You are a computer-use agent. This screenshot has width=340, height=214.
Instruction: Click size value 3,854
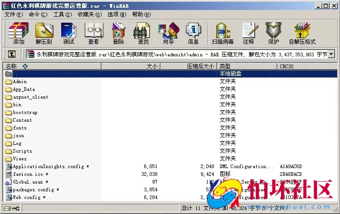151,189
